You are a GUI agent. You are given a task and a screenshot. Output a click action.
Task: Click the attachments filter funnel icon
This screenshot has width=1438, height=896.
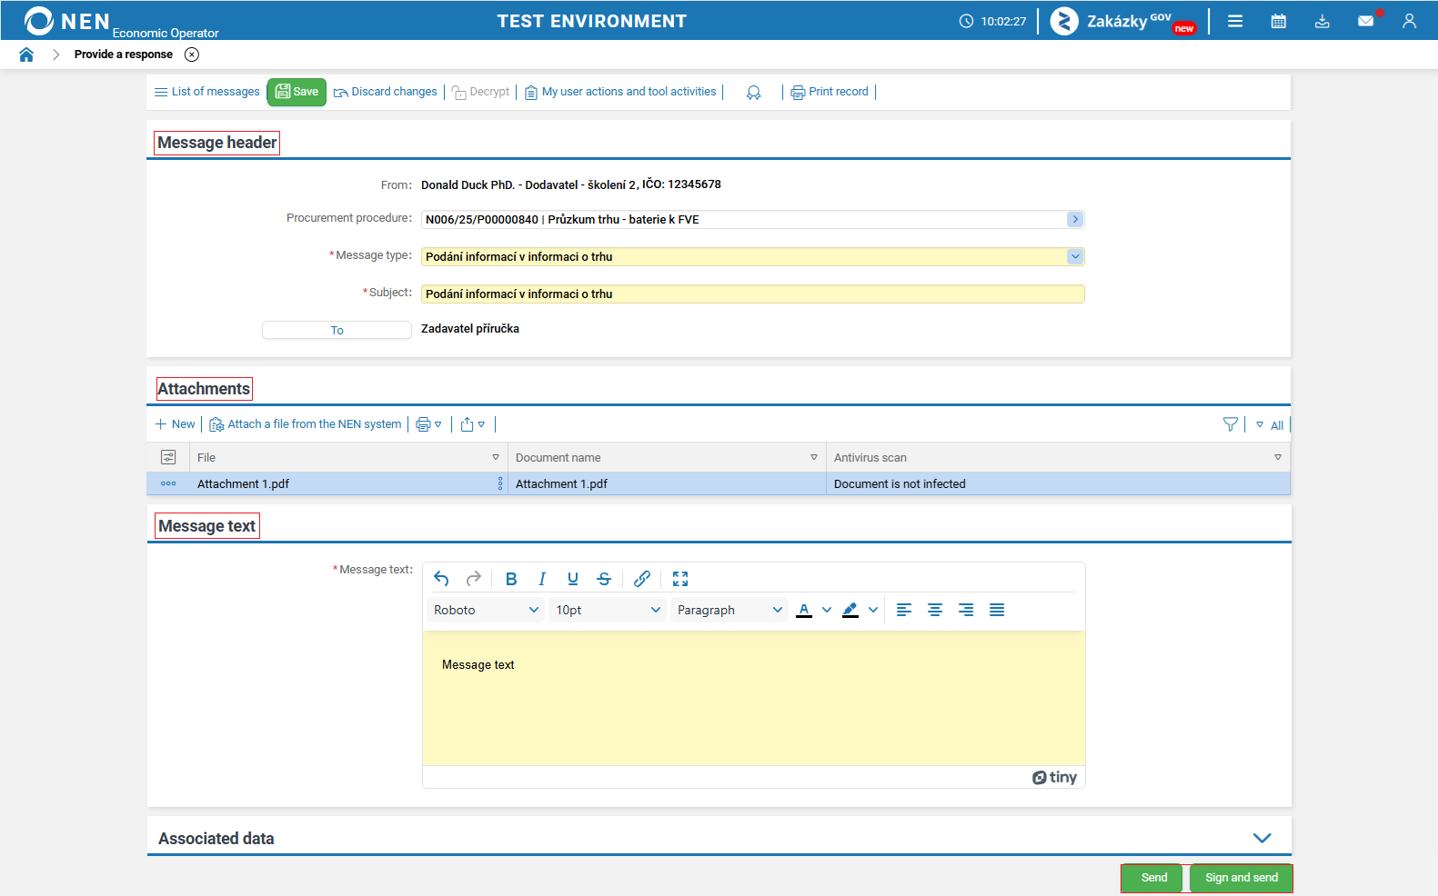click(1231, 424)
